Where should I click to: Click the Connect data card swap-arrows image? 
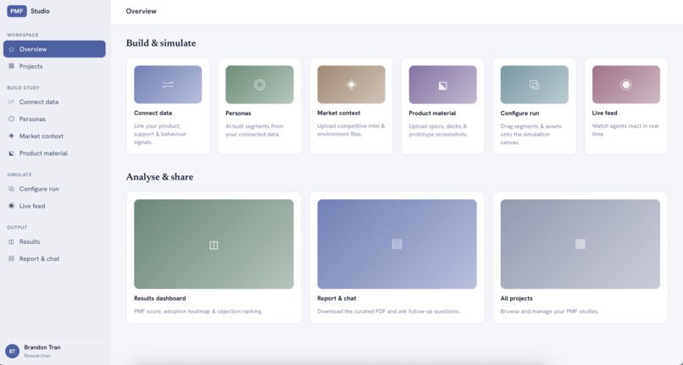click(x=168, y=85)
